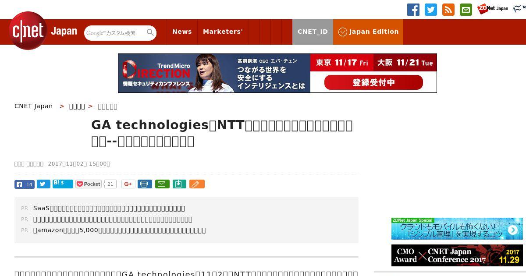The height and width of the screenshot is (276, 526).
Task: Click the blue print article icon
Action: tap(145, 184)
